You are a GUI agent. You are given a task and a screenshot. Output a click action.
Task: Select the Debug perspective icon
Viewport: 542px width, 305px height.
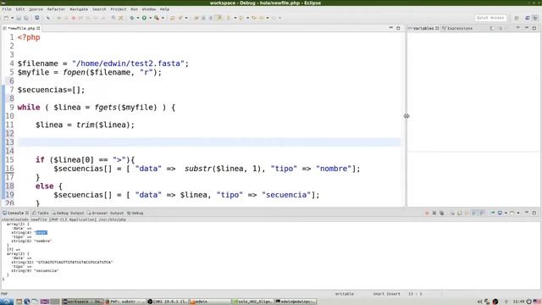535,18
